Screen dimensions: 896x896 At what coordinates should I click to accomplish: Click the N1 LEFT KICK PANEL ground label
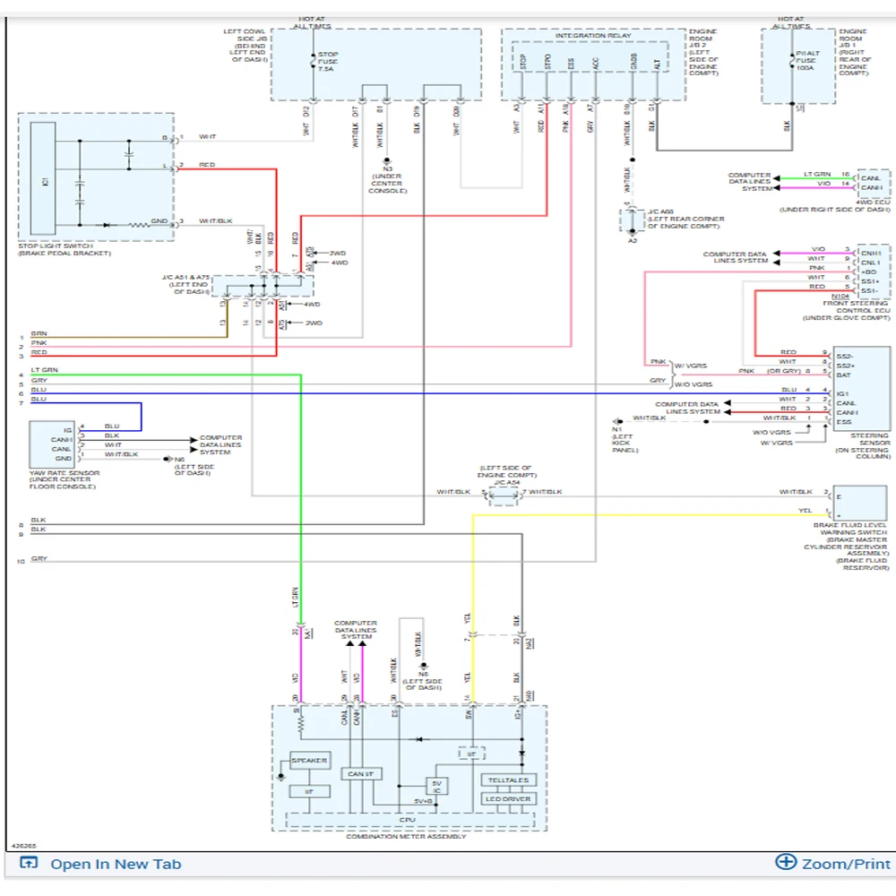pyautogui.click(x=625, y=439)
